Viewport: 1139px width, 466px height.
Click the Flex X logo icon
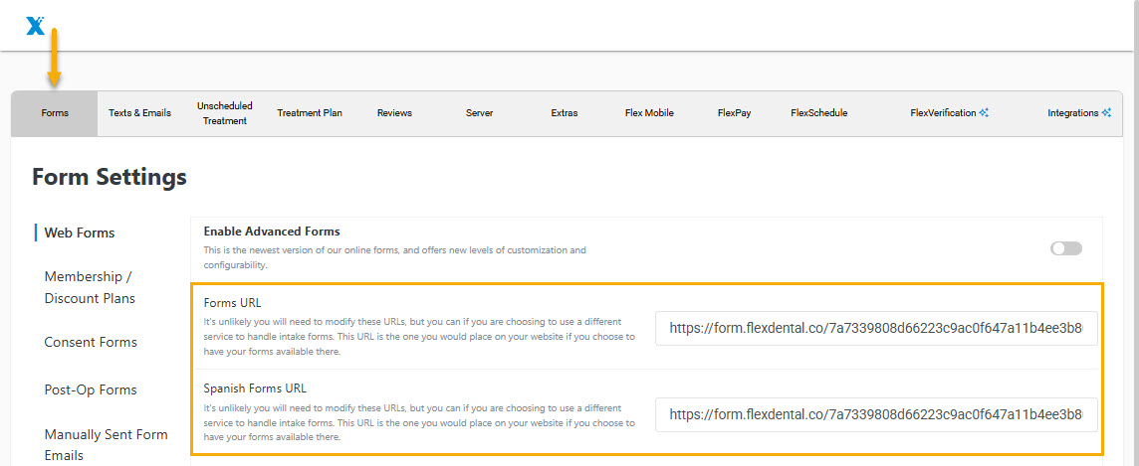[x=35, y=26]
